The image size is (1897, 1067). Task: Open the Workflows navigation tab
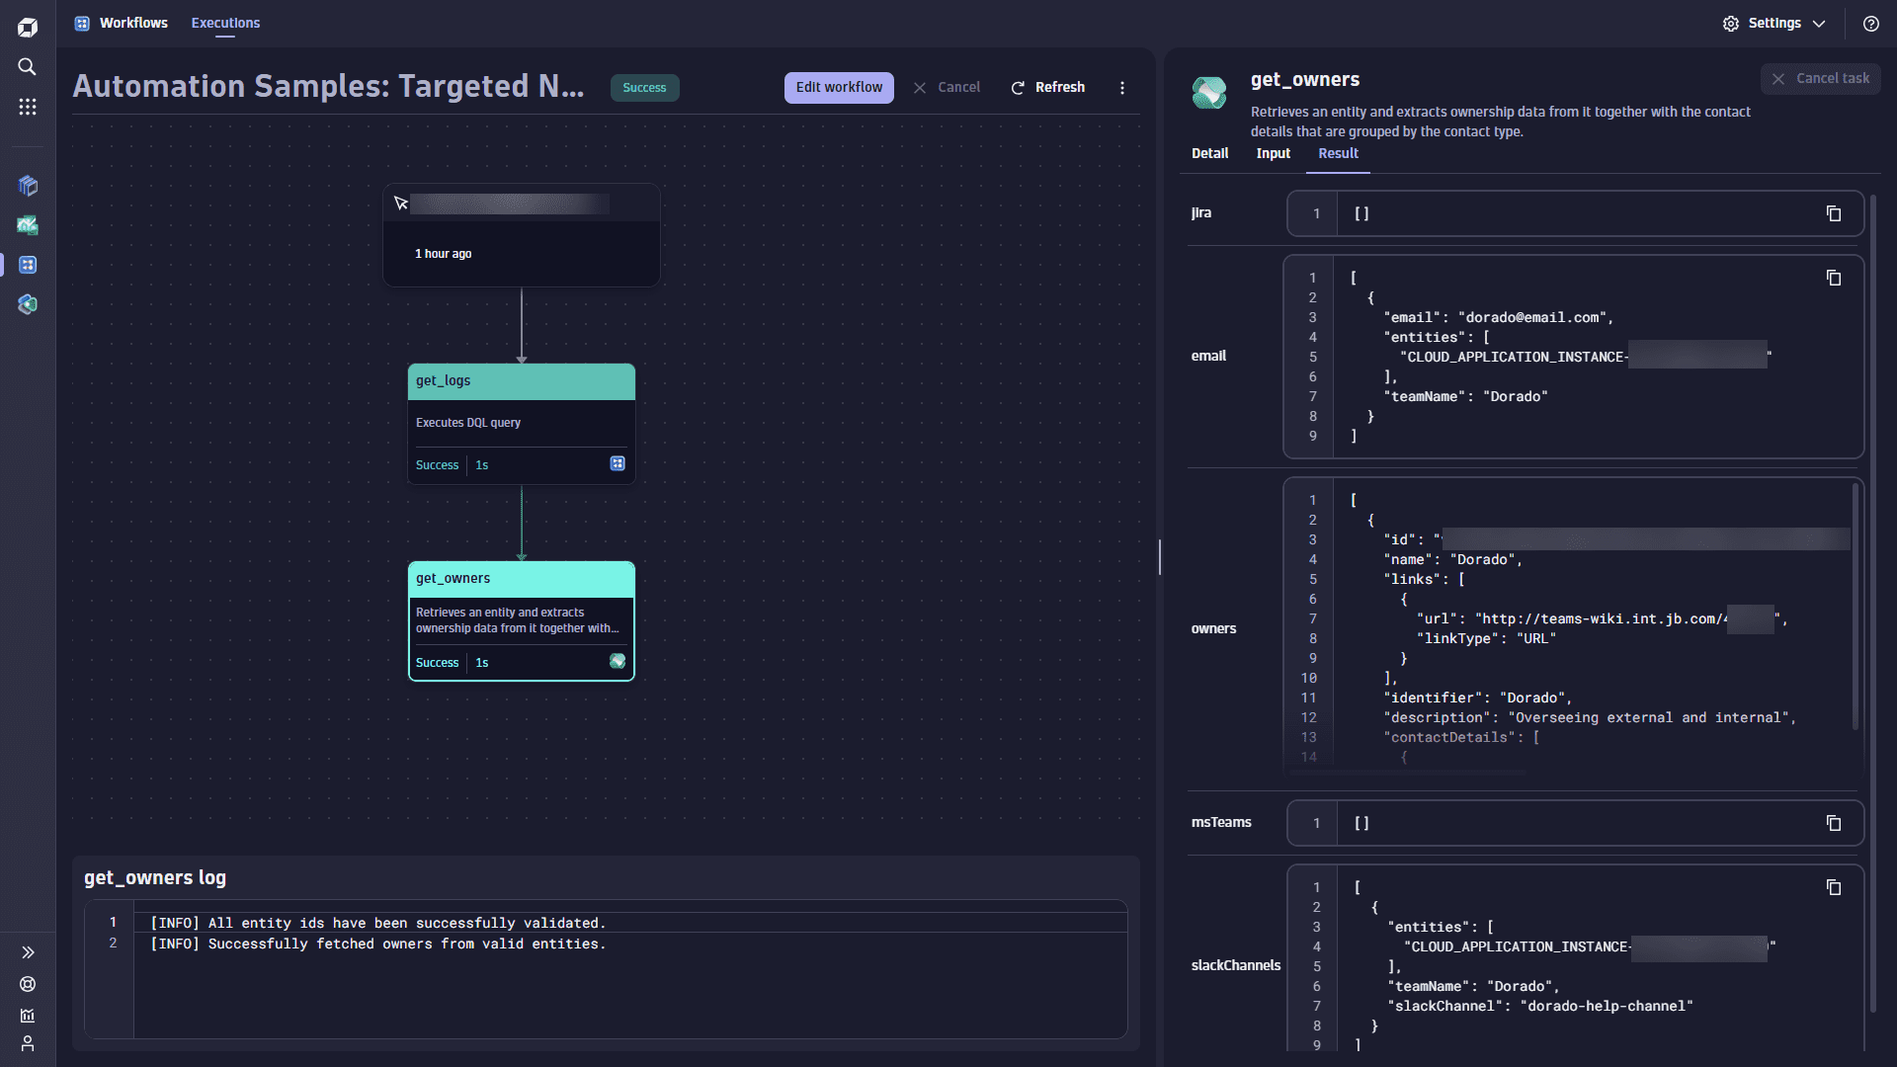point(133,23)
